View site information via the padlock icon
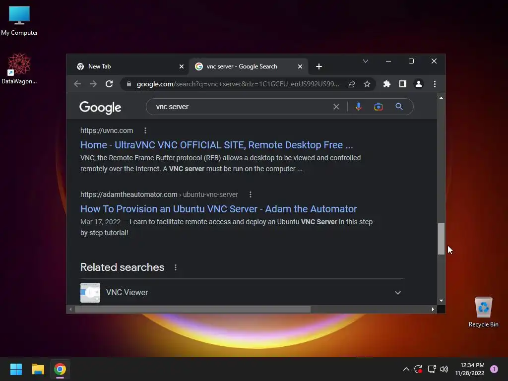 pyautogui.click(x=129, y=84)
